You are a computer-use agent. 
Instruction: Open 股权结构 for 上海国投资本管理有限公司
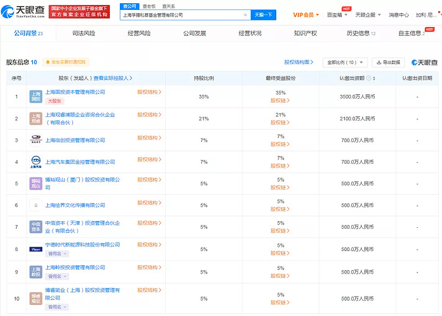[149, 92]
